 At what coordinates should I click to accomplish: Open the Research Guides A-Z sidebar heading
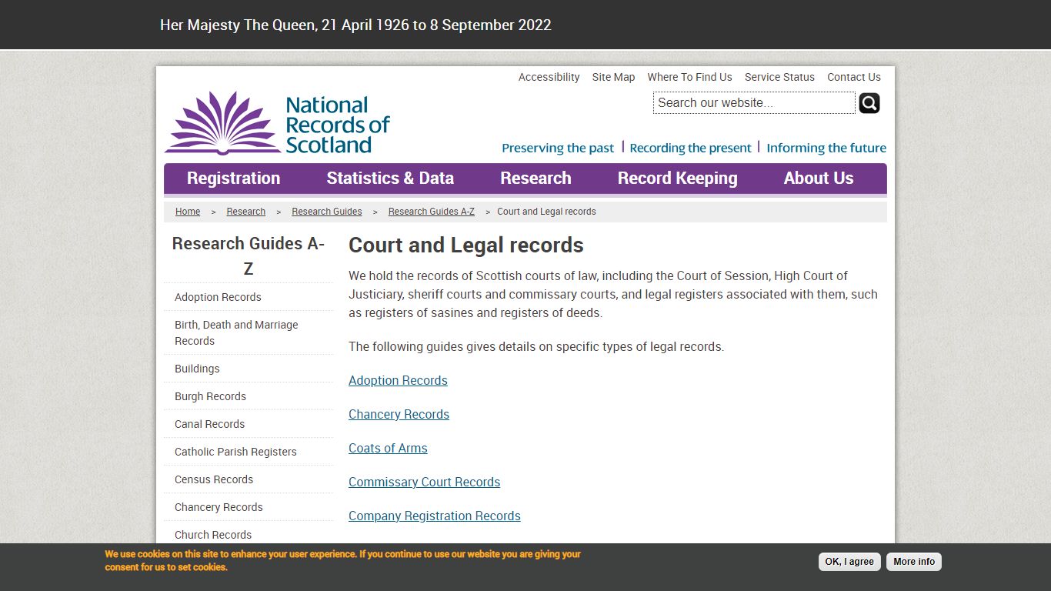pos(248,255)
